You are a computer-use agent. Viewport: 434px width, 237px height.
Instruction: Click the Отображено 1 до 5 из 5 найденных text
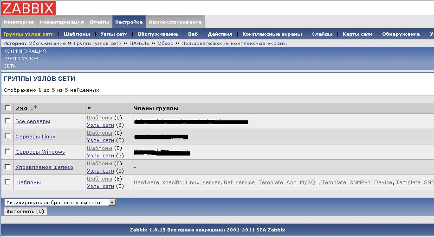point(52,90)
